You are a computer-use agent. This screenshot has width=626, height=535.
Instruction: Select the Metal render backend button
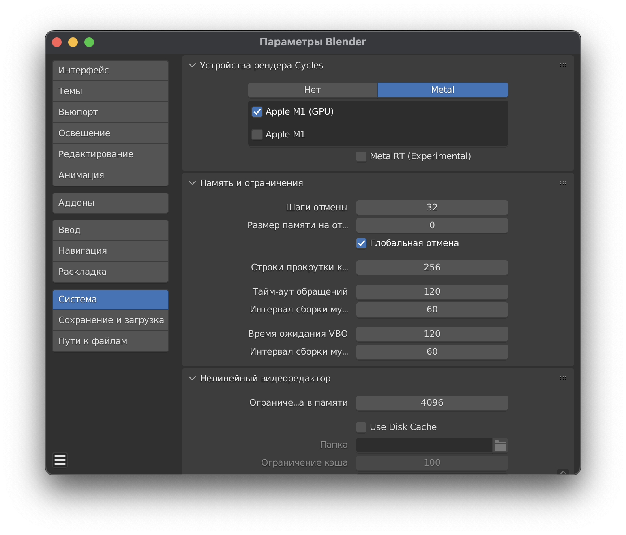[x=442, y=90]
